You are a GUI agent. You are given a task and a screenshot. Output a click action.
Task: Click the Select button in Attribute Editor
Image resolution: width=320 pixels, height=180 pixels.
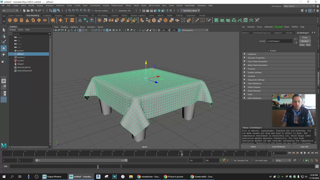click(253, 147)
